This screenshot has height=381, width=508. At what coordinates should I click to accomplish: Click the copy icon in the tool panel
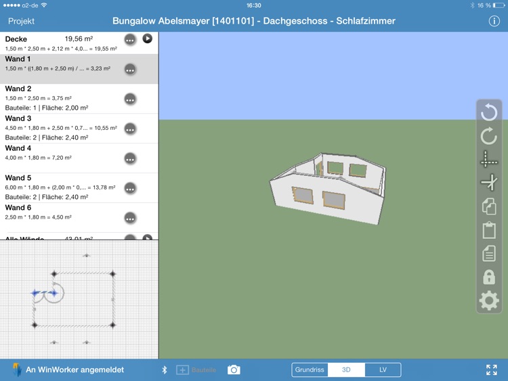[489, 206]
